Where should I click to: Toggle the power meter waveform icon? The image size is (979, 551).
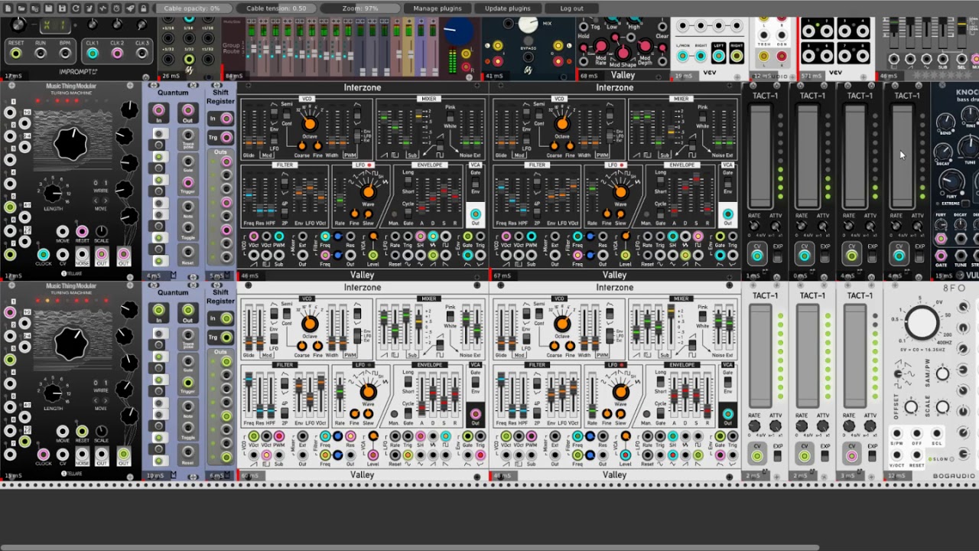click(x=102, y=8)
